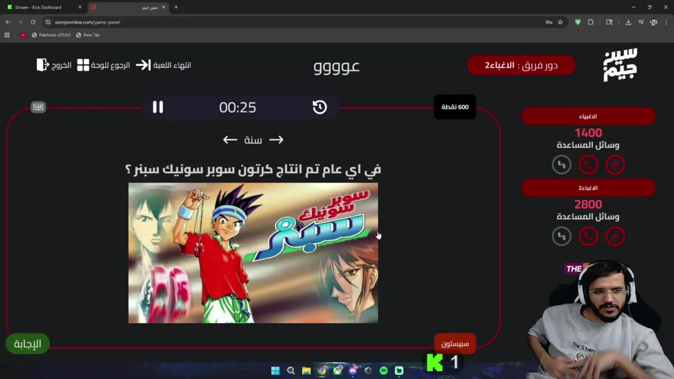Click the سين جيم site logo
This screenshot has height=379, width=674.
pyautogui.click(x=620, y=65)
